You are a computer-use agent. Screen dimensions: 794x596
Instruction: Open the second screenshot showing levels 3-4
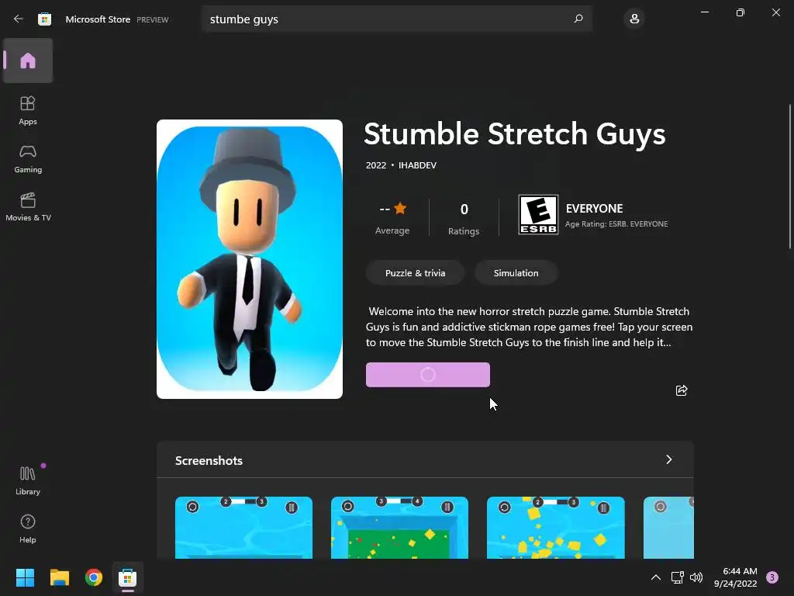[399, 528]
